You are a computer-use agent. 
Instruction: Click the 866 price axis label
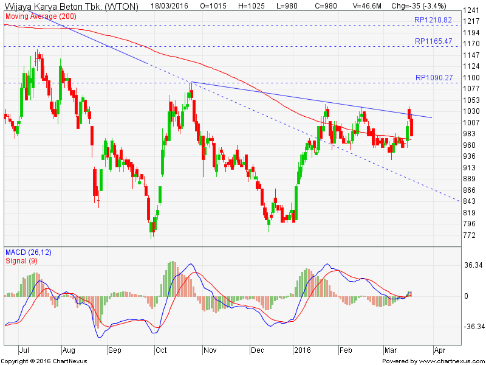coord(469,190)
